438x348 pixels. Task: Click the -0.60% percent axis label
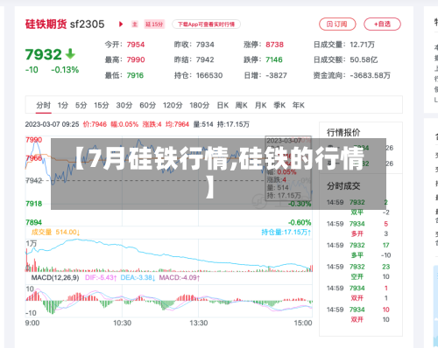click(300, 223)
